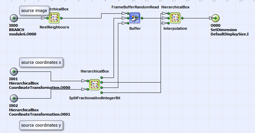
Task: Click the 'Interpolation' label text
Action: point(175,29)
